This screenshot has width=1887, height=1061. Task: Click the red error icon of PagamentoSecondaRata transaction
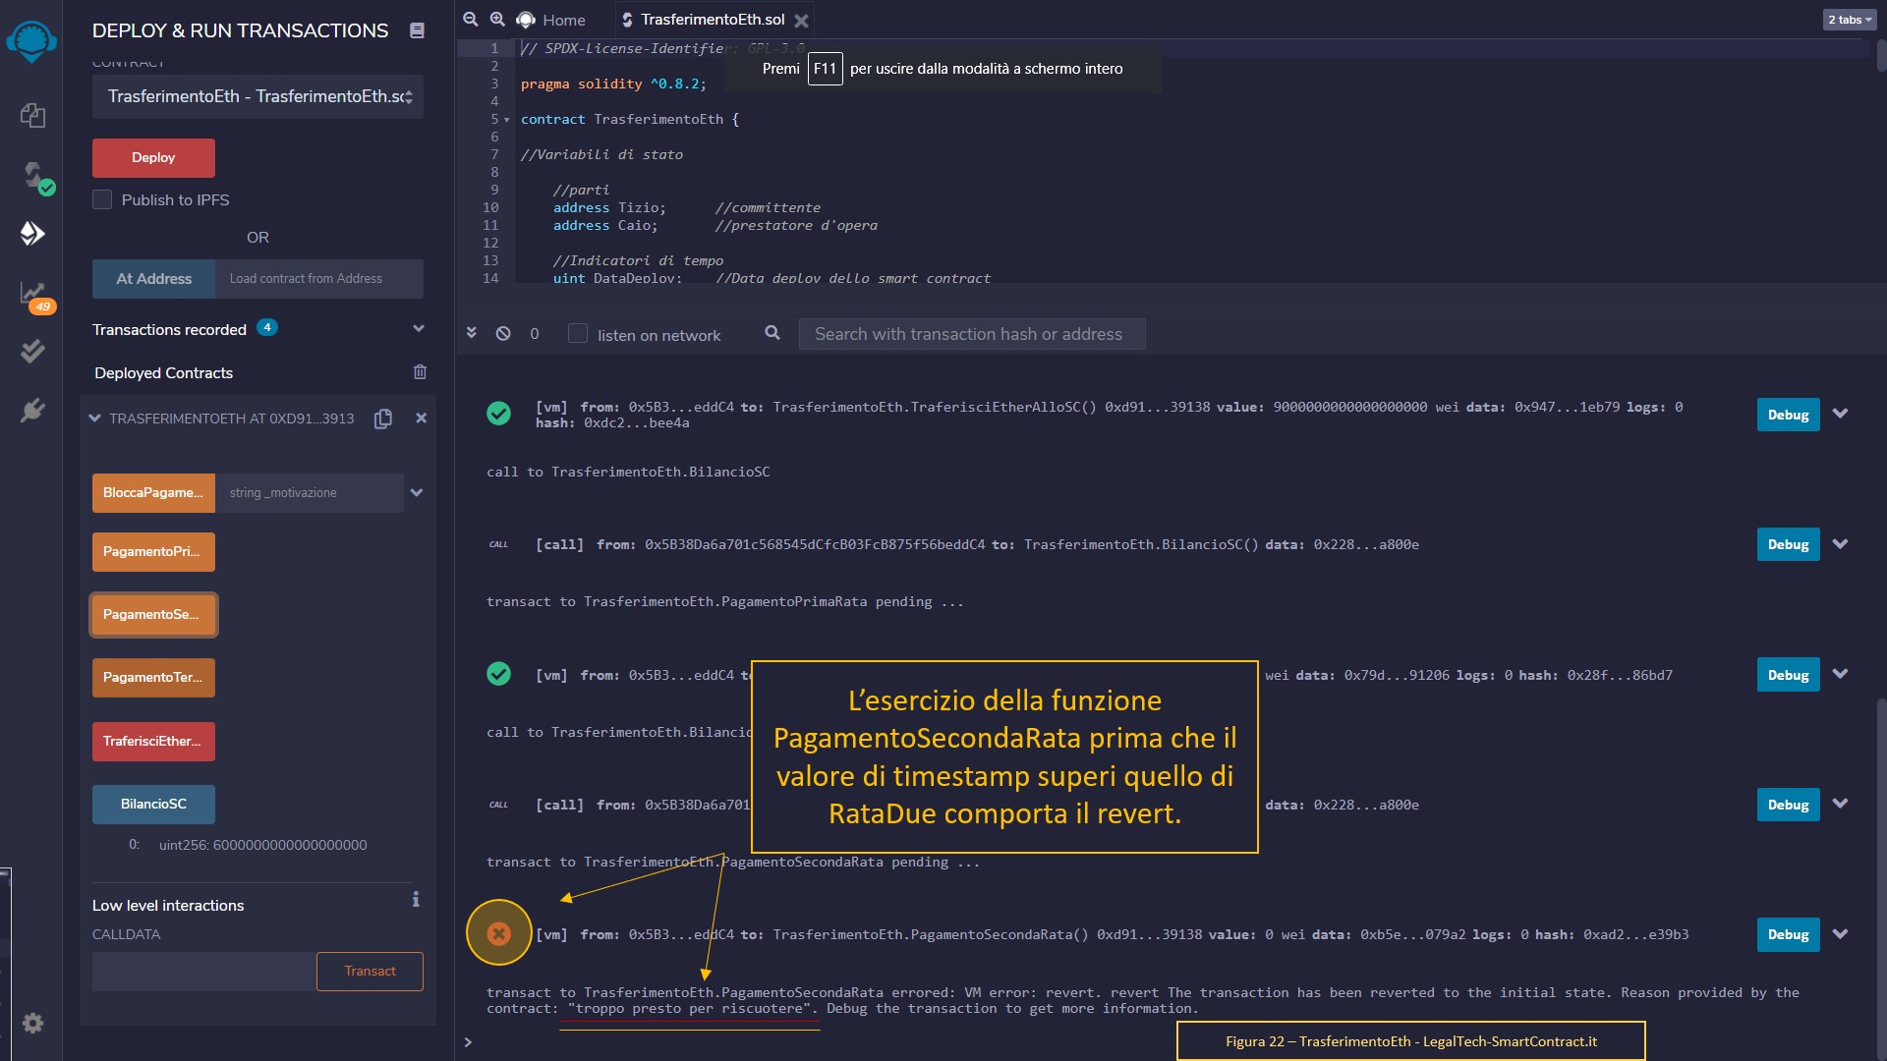click(x=499, y=933)
